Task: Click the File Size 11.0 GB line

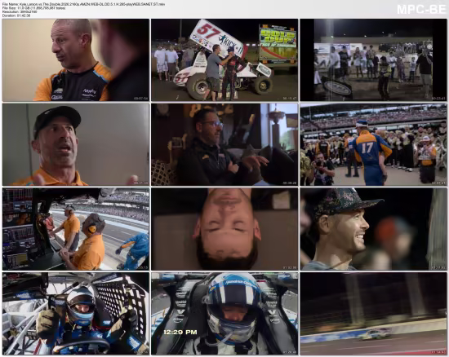Action: [33, 8]
